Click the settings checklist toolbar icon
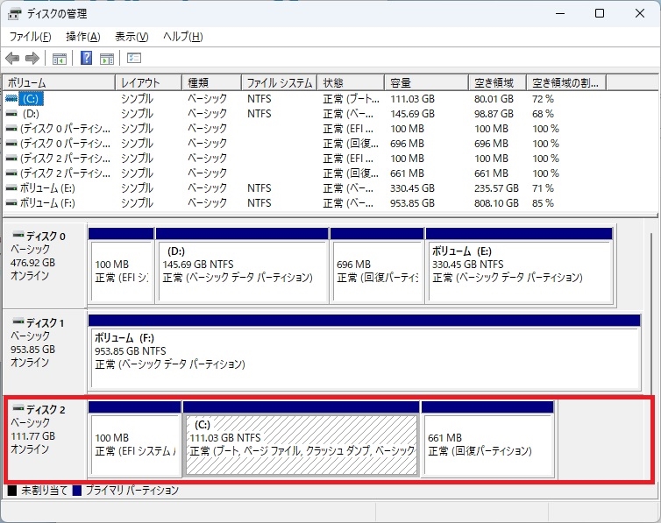The image size is (661, 523). tap(134, 58)
